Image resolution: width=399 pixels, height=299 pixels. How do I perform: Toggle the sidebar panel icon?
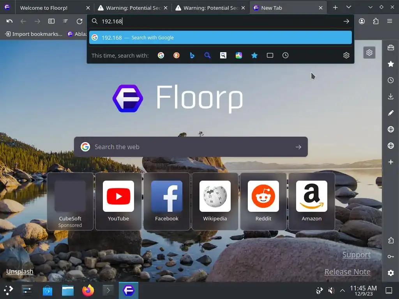(x=51, y=21)
